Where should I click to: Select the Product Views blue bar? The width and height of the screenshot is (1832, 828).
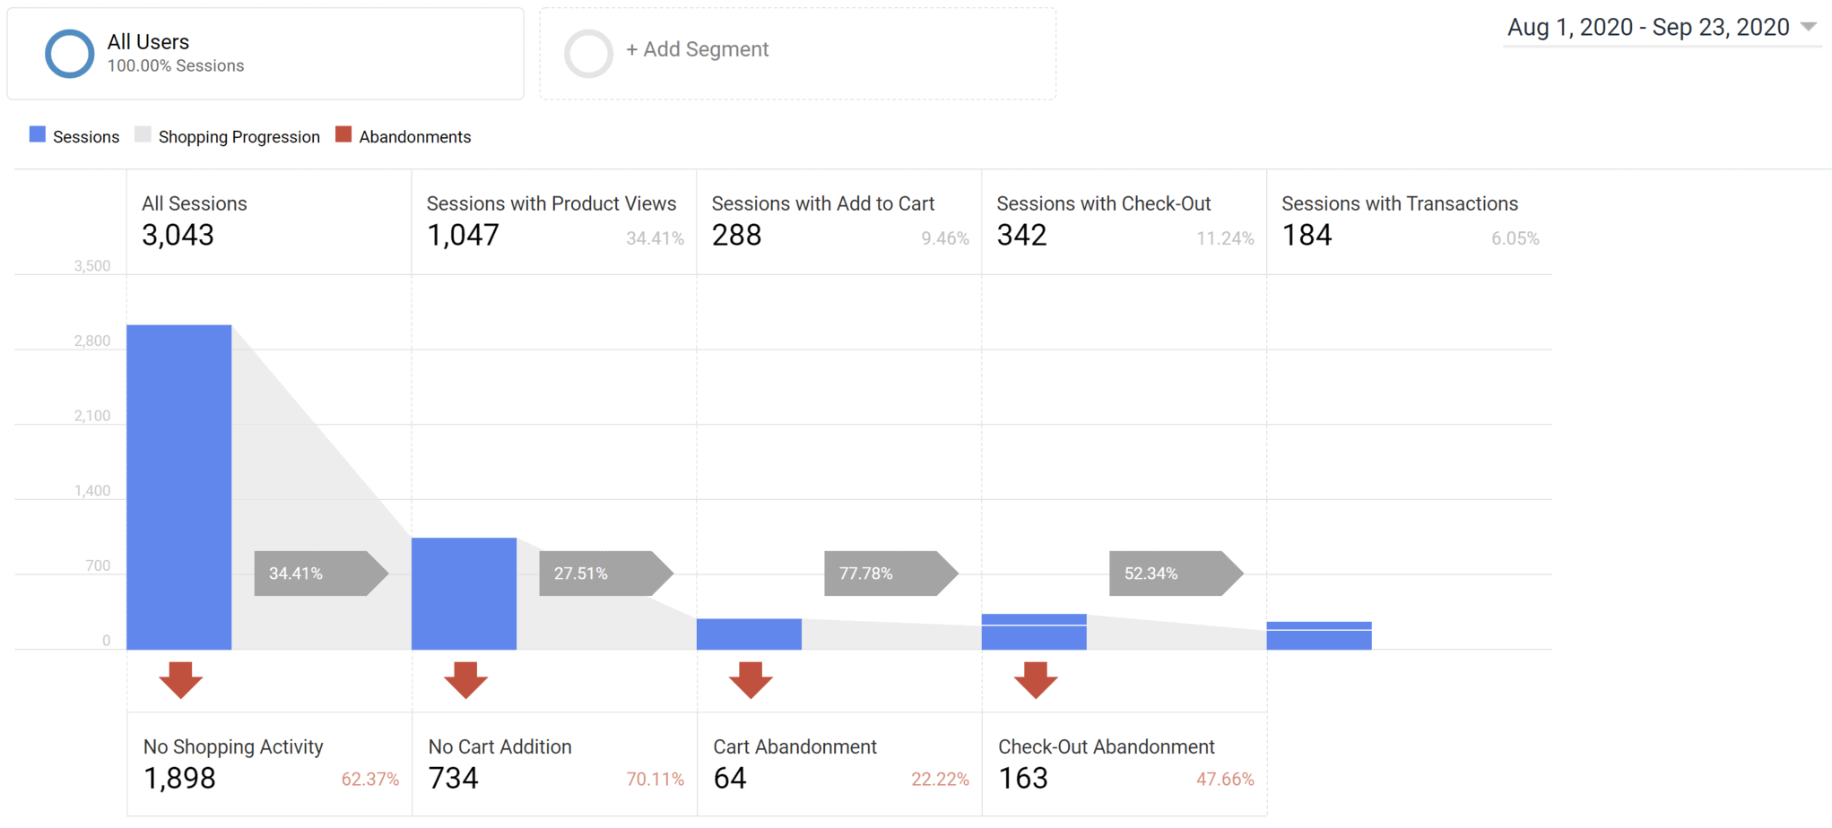pyautogui.click(x=465, y=594)
